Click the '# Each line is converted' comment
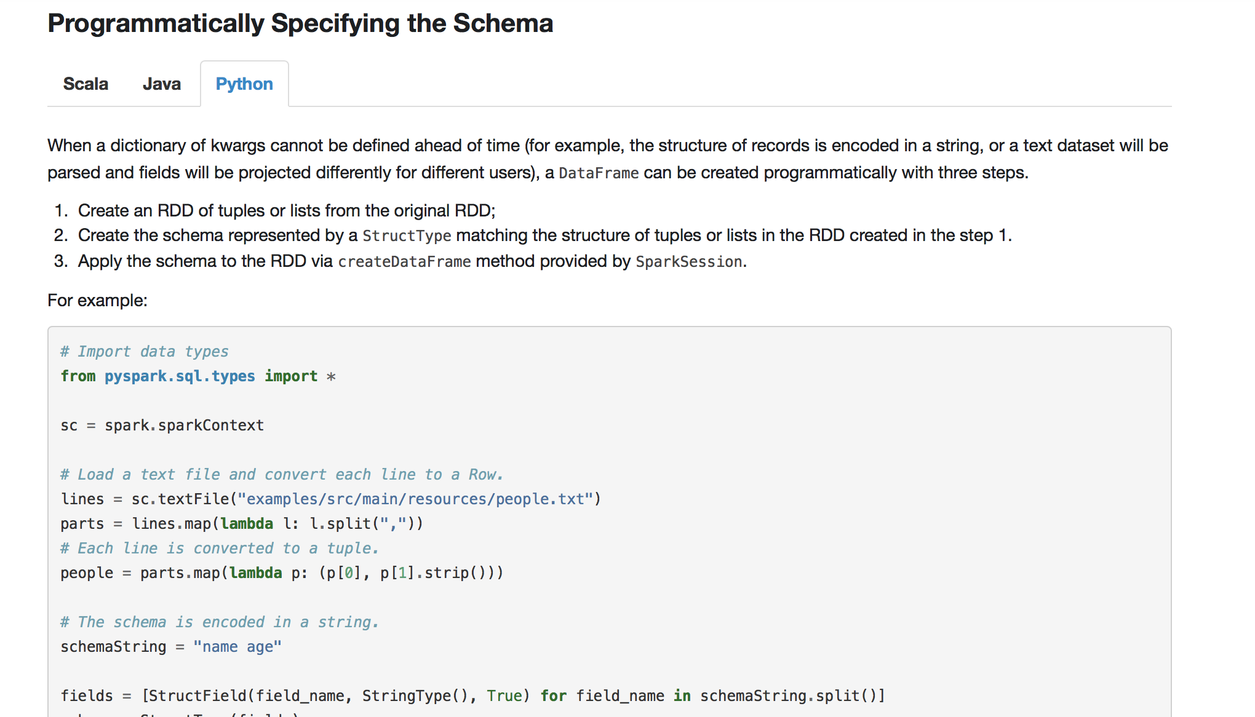 pos(219,549)
